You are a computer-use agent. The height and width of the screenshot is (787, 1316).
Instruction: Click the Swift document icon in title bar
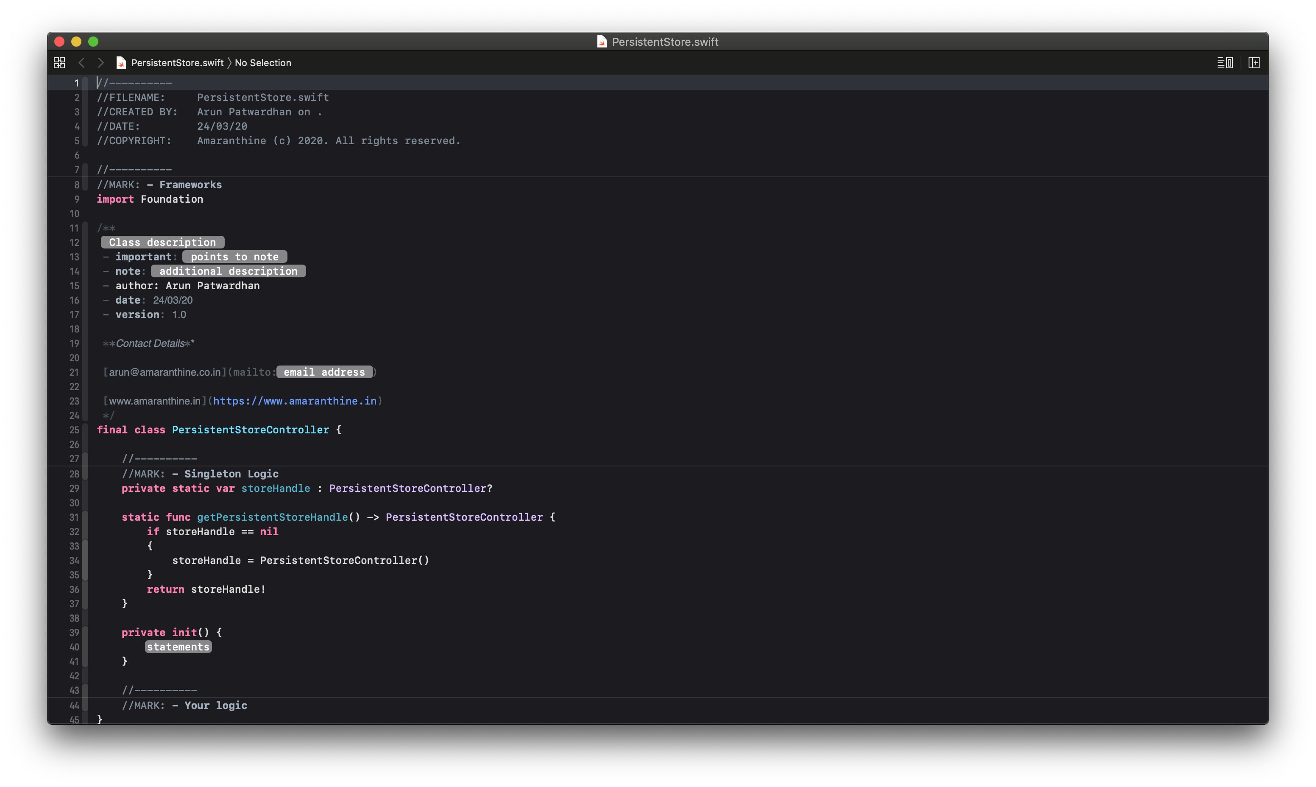601,42
